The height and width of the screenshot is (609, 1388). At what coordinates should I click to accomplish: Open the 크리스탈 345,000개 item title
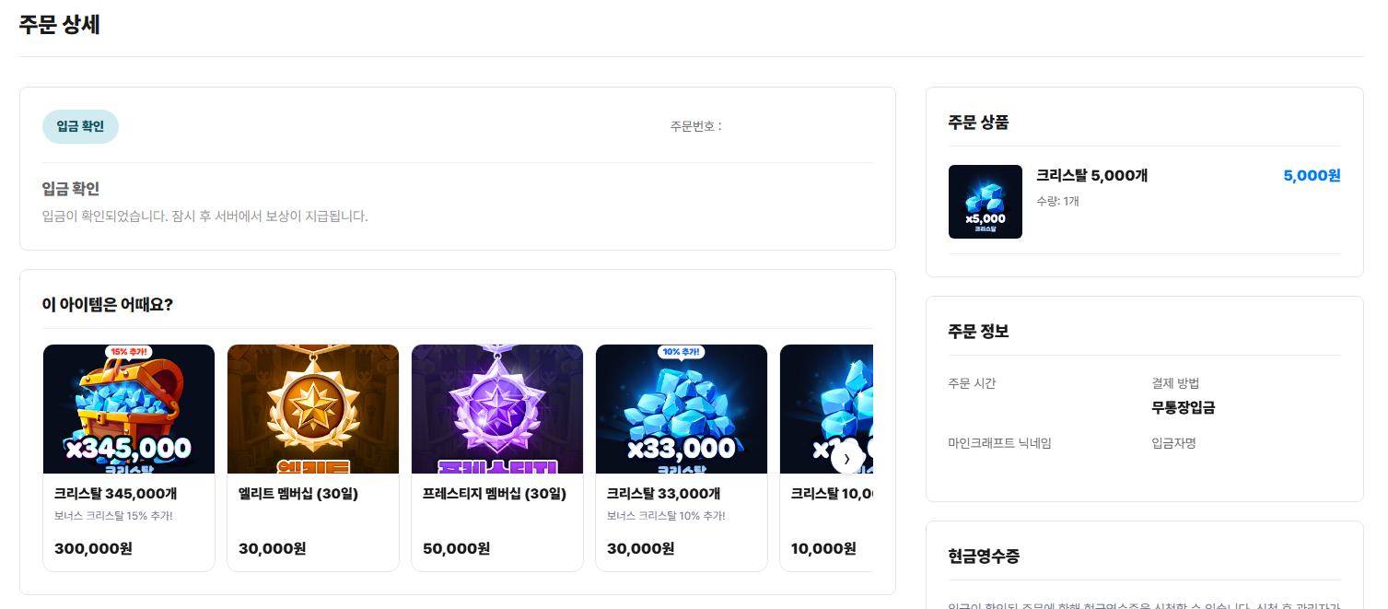click(116, 494)
